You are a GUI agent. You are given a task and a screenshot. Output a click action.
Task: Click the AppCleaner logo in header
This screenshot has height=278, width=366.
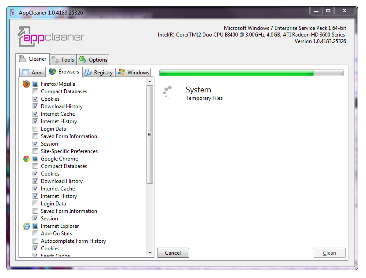point(51,37)
